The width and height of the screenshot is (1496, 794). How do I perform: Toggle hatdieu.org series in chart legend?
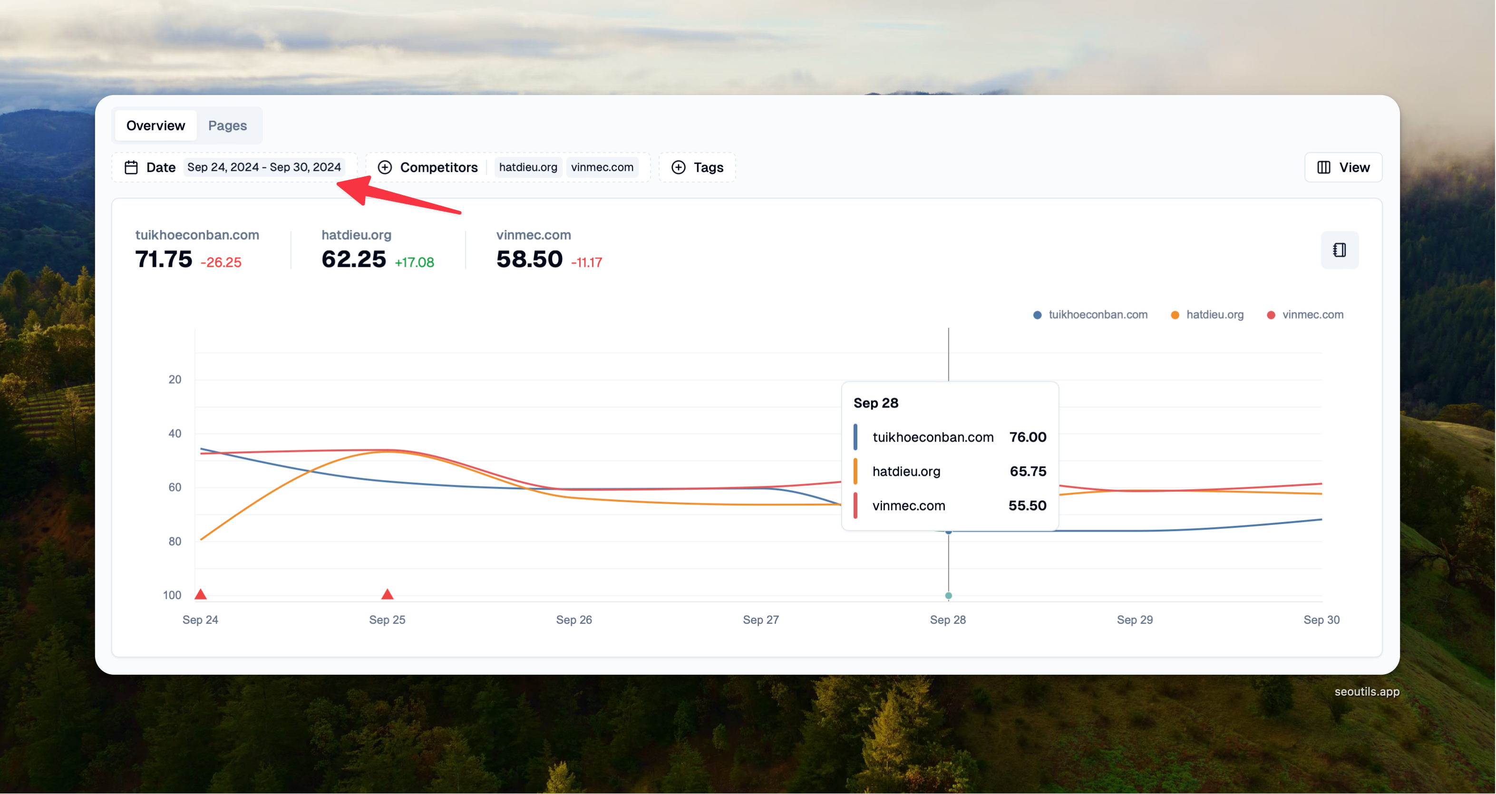pos(1214,314)
